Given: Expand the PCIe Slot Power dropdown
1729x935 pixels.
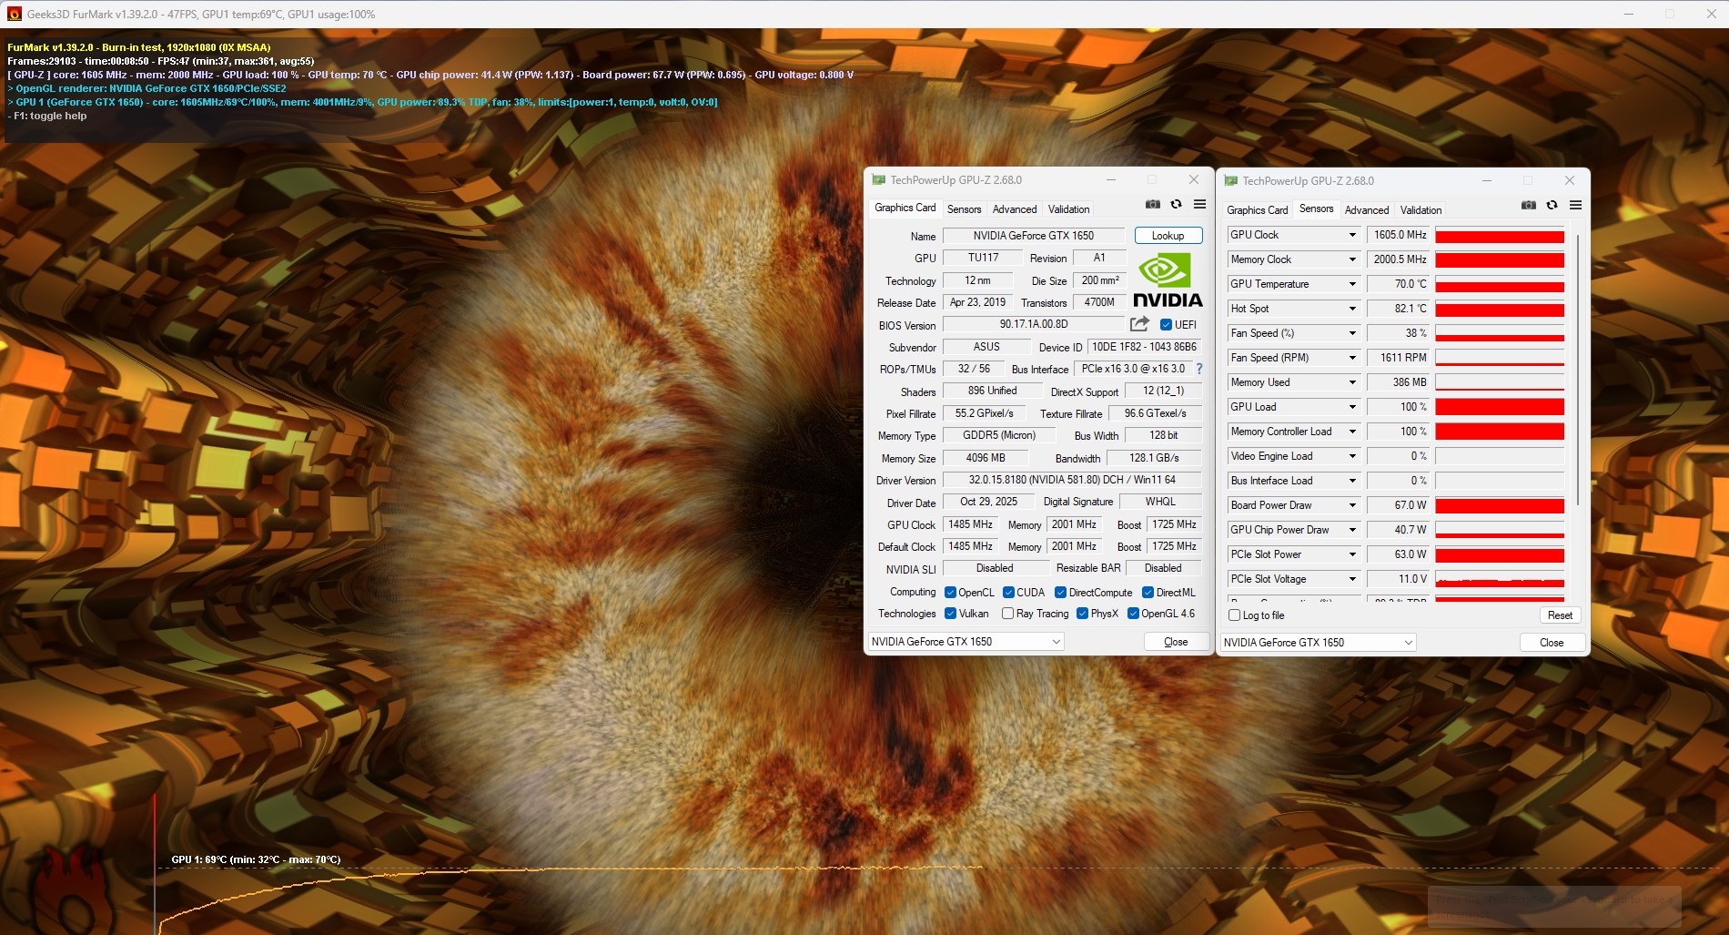Looking at the screenshot, I should [x=1352, y=554].
